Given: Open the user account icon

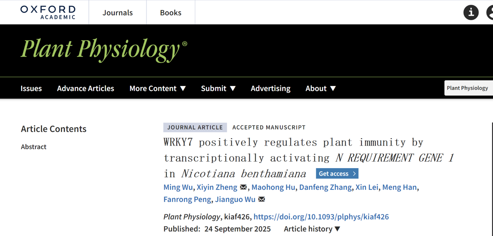Looking at the screenshot, I should tap(490, 13).
